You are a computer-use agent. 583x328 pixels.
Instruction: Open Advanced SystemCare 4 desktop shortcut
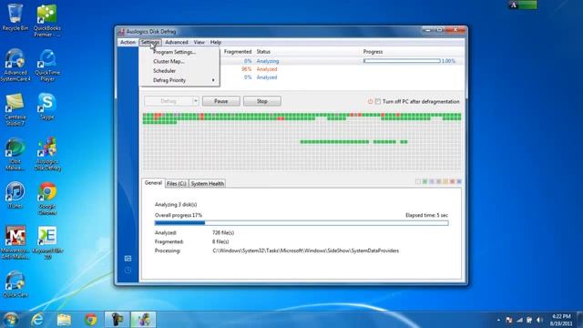(15, 65)
